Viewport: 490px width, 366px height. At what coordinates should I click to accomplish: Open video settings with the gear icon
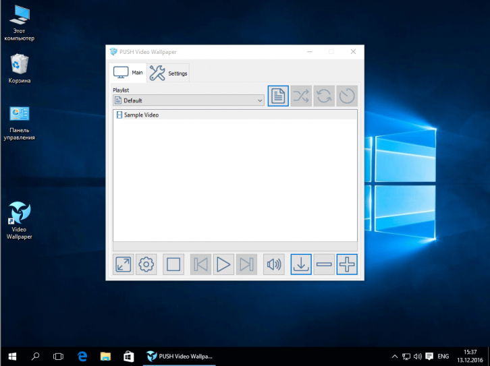[x=146, y=264]
